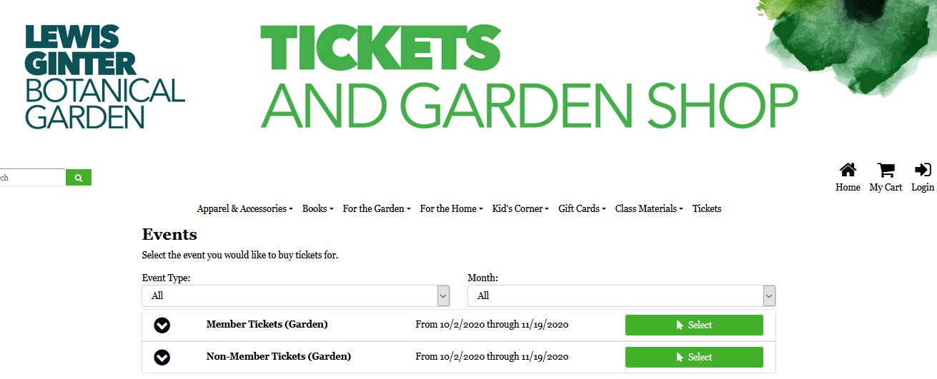Open the Event Type dropdown
Screen dimensions: 937x379
pyautogui.click(x=296, y=295)
